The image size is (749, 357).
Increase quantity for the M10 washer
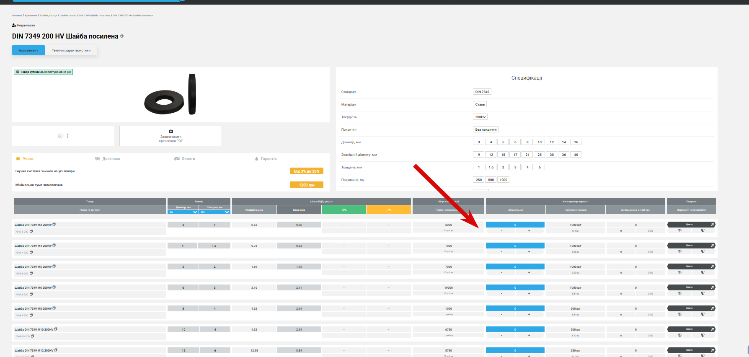pyautogui.click(x=529, y=336)
